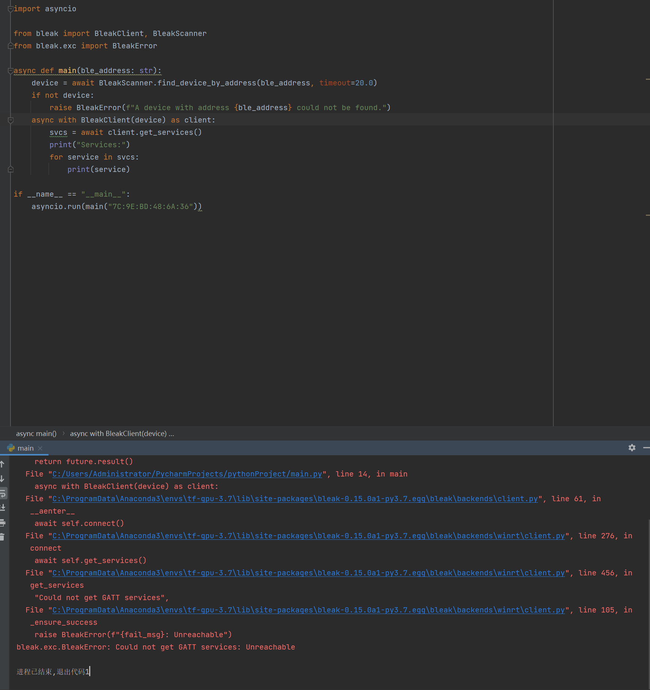Click 'return future.result()' in console
This screenshot has width=650, height=690.
tap(84, 461)
